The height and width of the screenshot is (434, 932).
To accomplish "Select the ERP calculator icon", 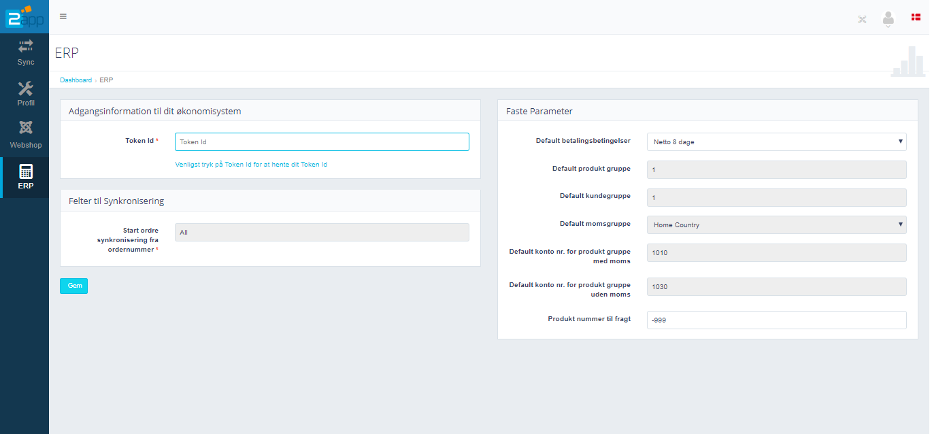I will [26, 171].
